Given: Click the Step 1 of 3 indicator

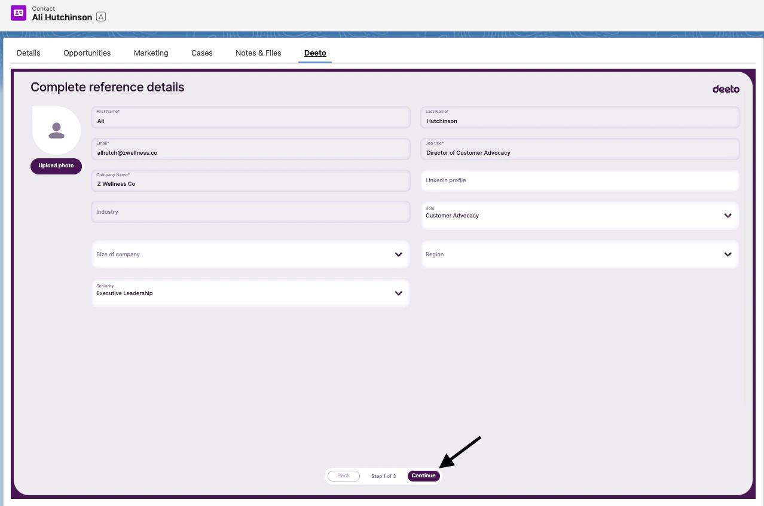Looking at the screenshot, I should (383, 476).
